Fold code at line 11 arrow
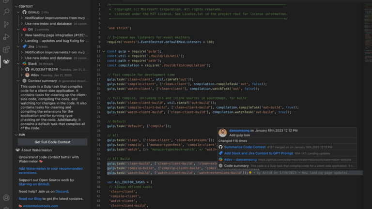Screen dimensions: 372x209 pyautogui.click(x=104, y=51)
